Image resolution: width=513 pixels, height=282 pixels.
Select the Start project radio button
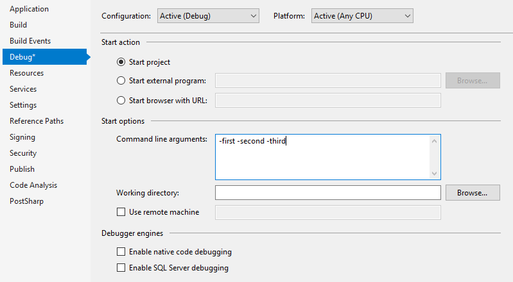[x=121, y=62]
